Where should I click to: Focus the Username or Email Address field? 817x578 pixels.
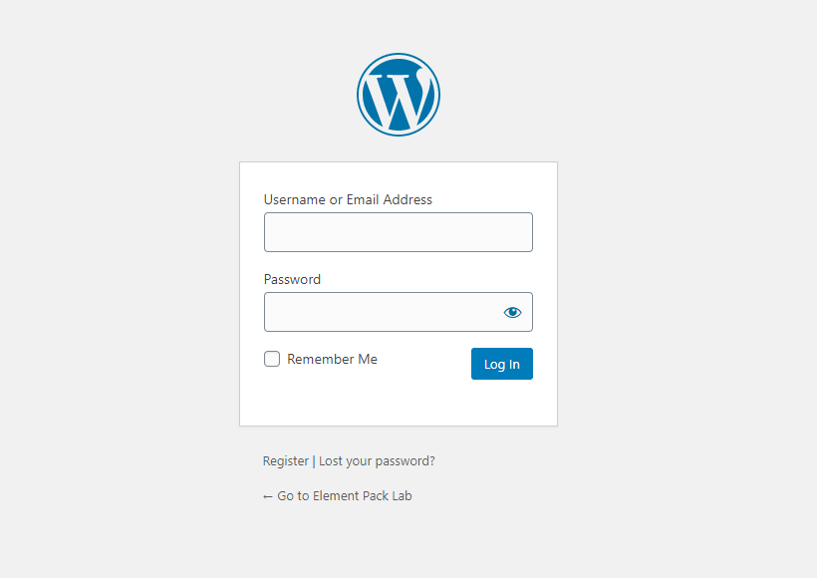399,232
